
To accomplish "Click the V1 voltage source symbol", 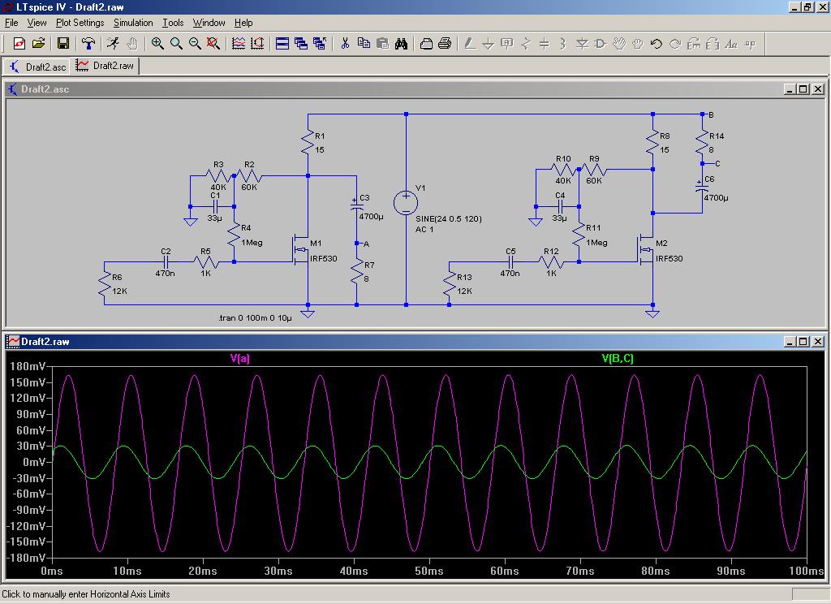I will pyautogui.click(x=406, y=203).
